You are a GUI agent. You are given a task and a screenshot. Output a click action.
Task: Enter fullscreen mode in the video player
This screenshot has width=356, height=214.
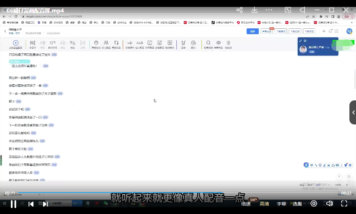(344, 203)
